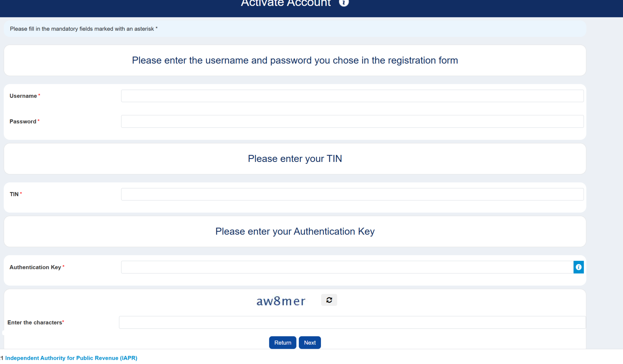This screenshot has width=623, height=364.
Task: Click the TIN field label
Action: pos(14,194)
